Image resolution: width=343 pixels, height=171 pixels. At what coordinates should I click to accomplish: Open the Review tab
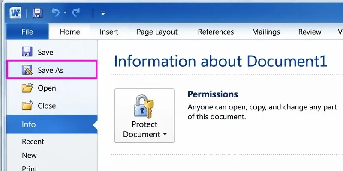(x=310, y=32)
